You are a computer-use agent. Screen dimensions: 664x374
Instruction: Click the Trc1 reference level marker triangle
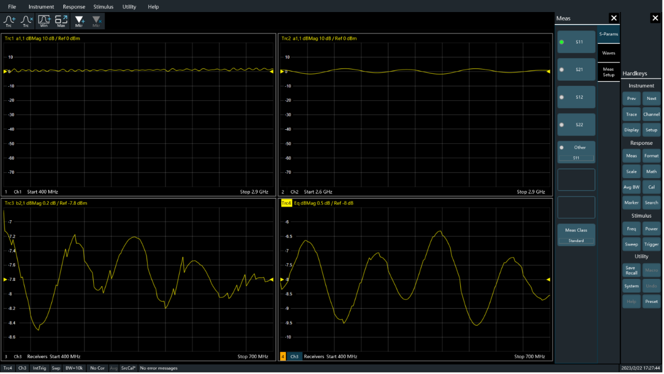(x=6, y=71)
